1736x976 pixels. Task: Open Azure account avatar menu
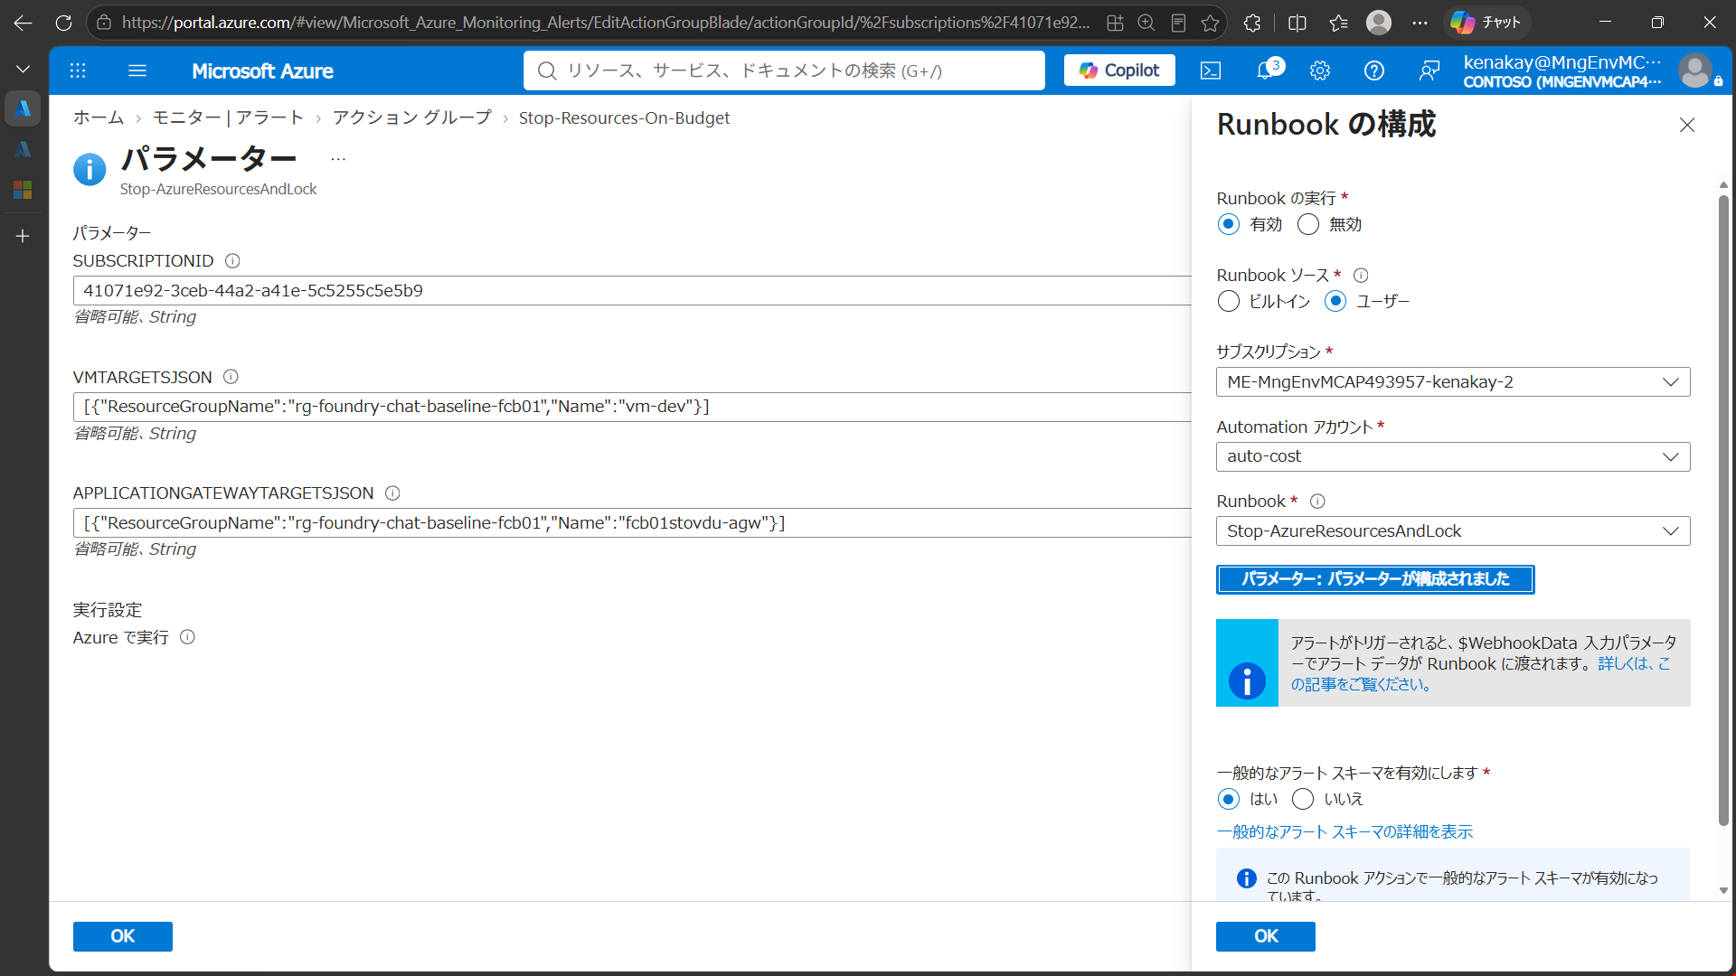pyautogui.click(x=1695, y=70)
